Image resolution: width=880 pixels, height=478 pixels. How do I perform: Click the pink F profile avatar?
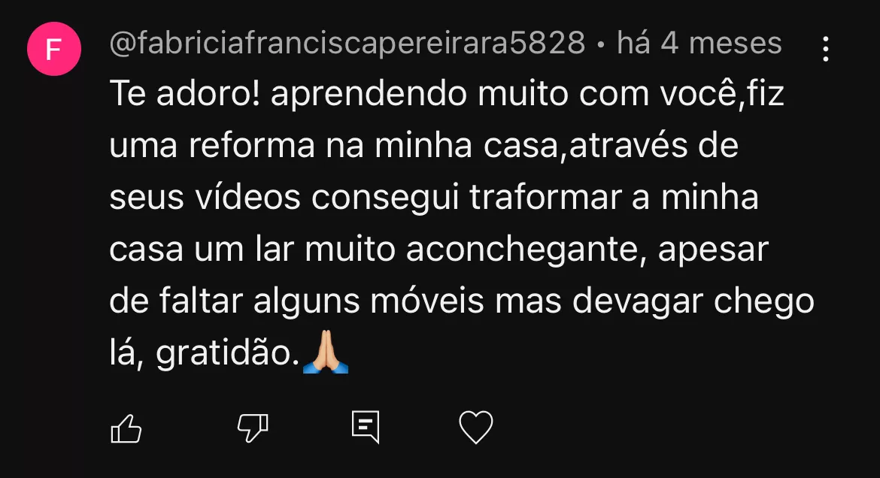[54, 50]
